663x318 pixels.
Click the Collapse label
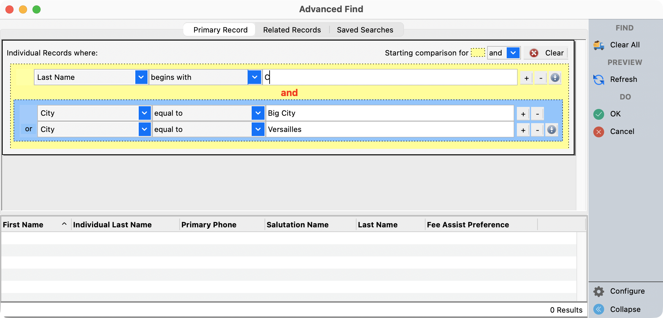625,310
